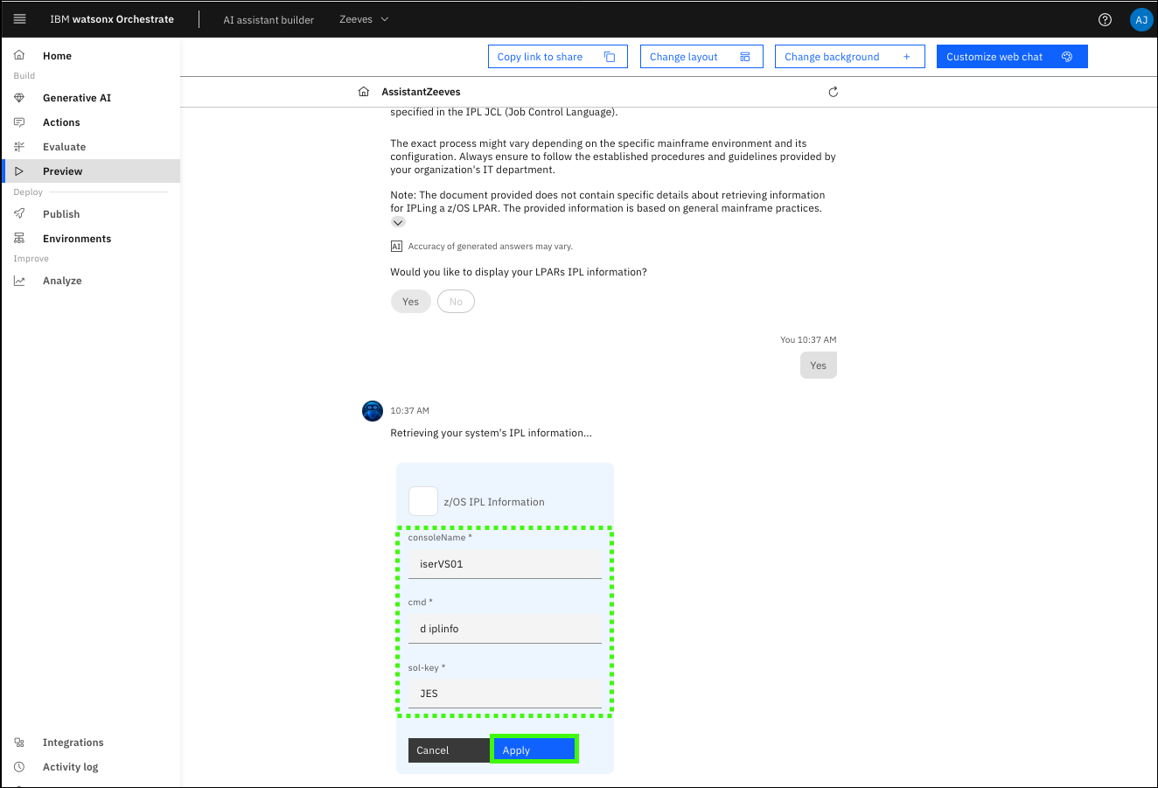The height and width of the screenshot is (788, 1158).
Task: Expand the collapsed answer chevron
Action: [398, 223]
